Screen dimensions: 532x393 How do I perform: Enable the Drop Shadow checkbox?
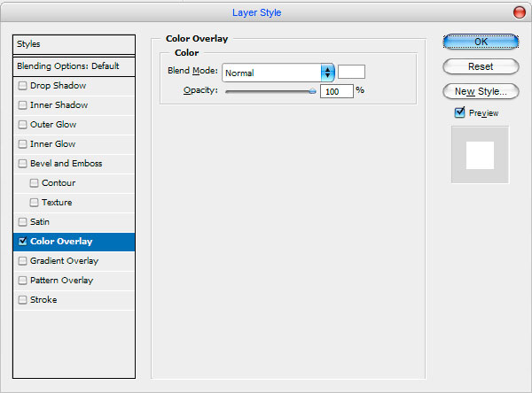point(22,86)
